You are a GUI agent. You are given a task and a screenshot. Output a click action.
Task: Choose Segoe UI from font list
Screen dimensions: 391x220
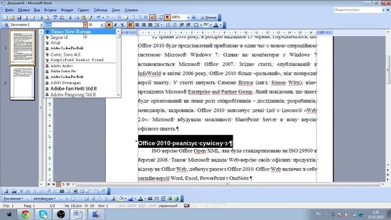coord(80,37)
